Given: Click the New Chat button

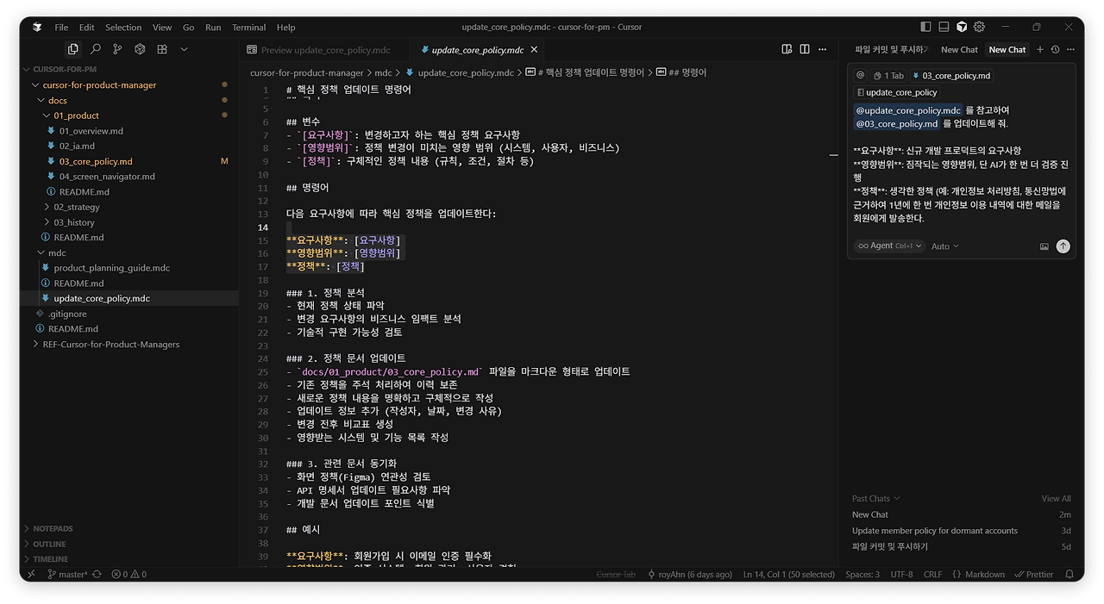Looking at the screenshot, I should pyautogui.click(x=1007, y=49).
